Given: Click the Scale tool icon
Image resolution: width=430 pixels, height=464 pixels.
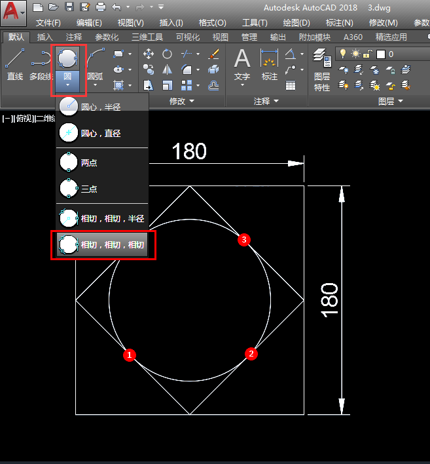Looking at the screenshot, I should click(167, 85).
